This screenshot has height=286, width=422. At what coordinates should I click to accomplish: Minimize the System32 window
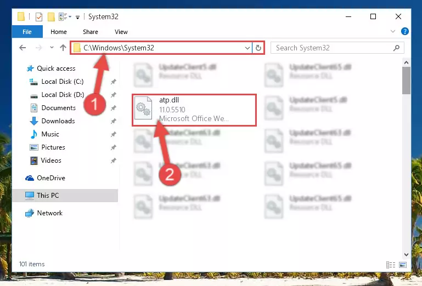pyautogui.click(x=348, y=16)
